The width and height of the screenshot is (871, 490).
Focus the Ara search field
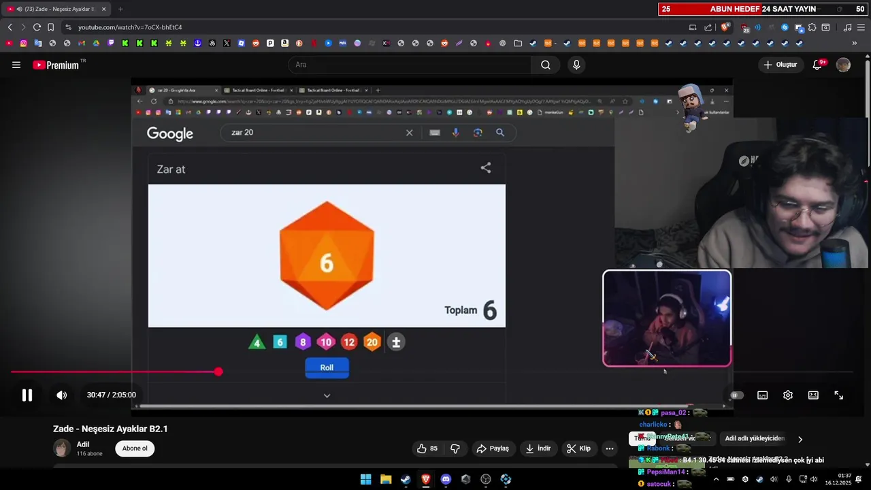(x=409, y=65)
